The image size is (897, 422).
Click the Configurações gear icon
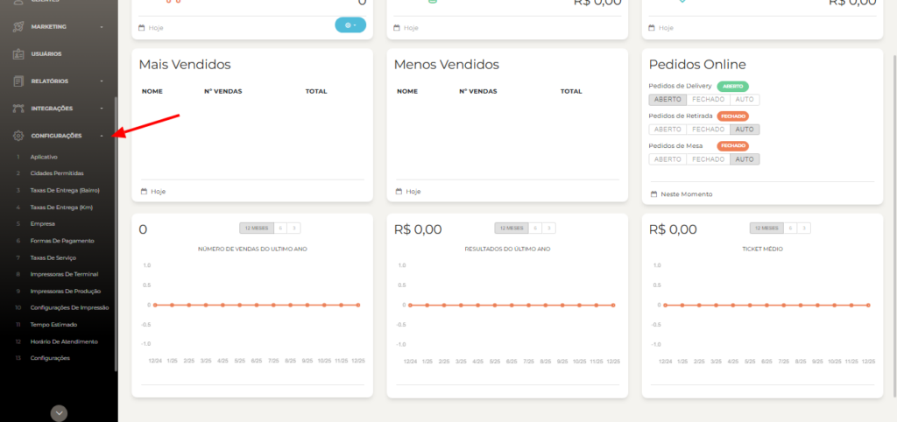[18, 136]
